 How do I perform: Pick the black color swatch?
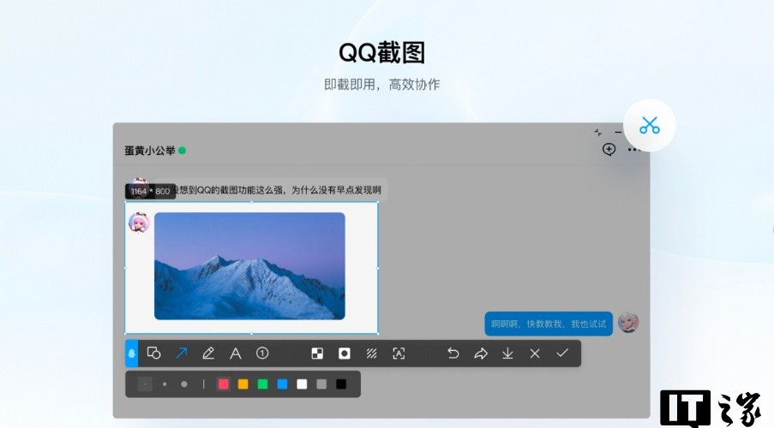tap(341, 384)
